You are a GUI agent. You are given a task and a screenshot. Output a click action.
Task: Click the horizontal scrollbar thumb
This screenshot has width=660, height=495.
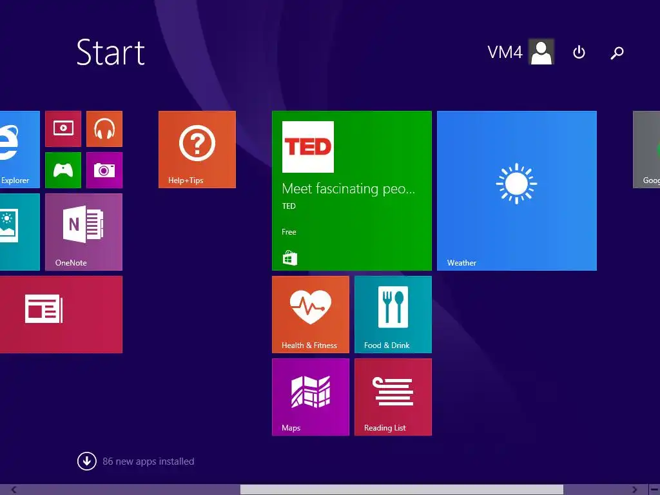402,490
